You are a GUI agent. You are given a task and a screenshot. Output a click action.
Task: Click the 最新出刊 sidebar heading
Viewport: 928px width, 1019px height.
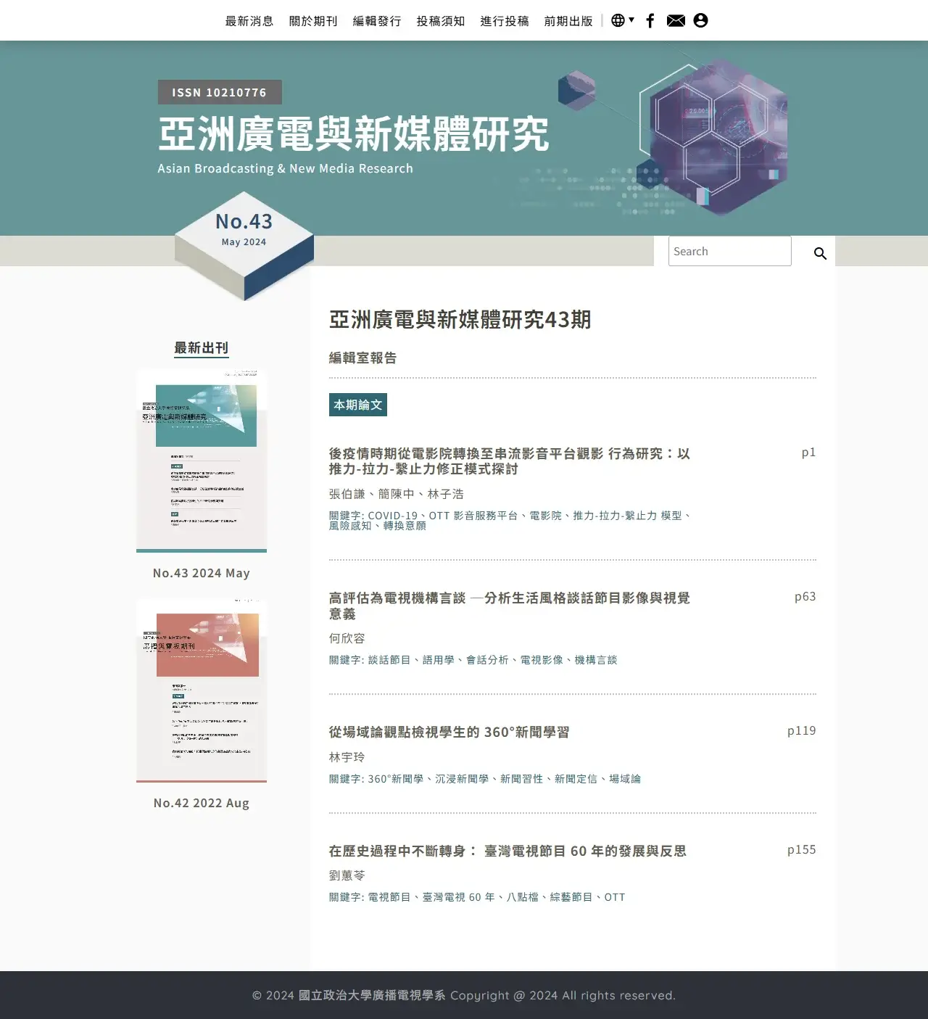pyautogui.click(x=202, y=348)
